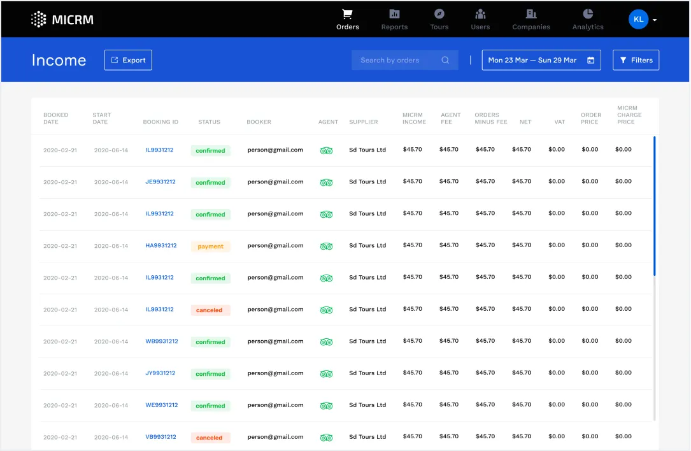This screenshot has height=451, width=691.
Task: Open Analytics pie chart icon
Action: tap(588, 14)
